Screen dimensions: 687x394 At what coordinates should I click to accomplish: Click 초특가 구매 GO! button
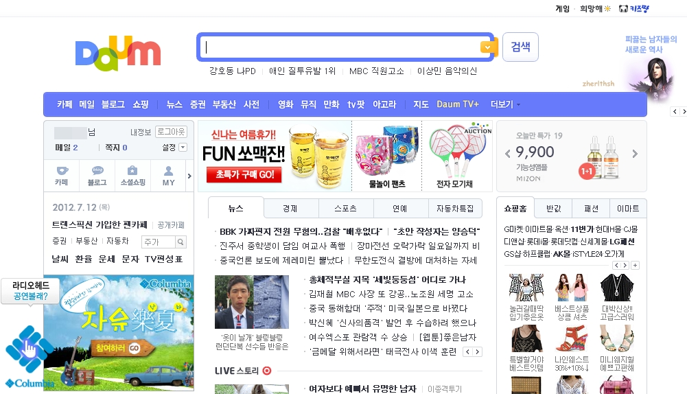[244, 174]
